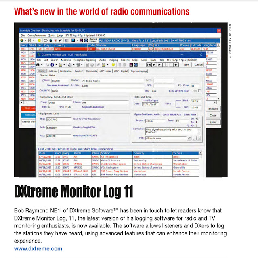Click the rightmost small button beside File field
This screenshot has width=258, height=258.
(x=199, y=138)
